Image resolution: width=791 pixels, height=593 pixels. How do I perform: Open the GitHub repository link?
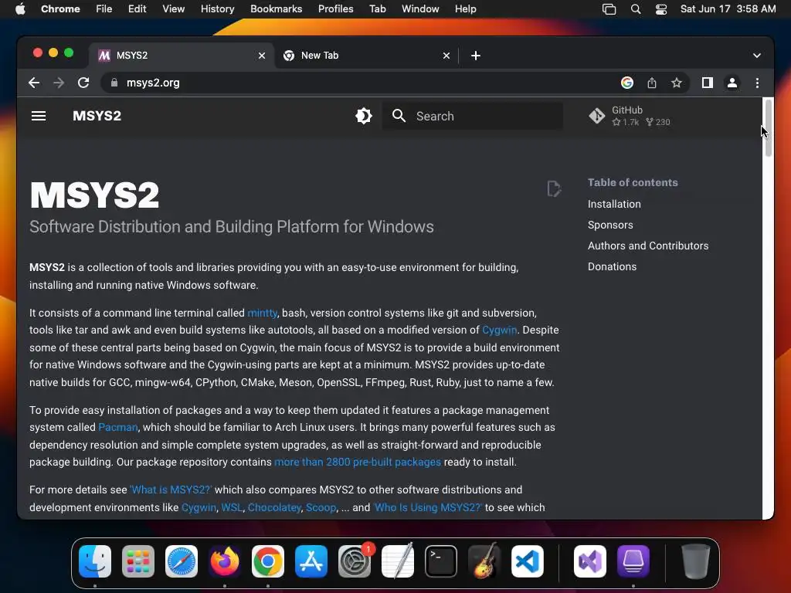click(630, 116)
